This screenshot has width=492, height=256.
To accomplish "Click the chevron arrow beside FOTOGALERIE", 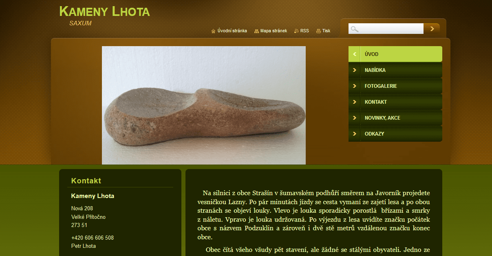I will (x=355, y=86).
